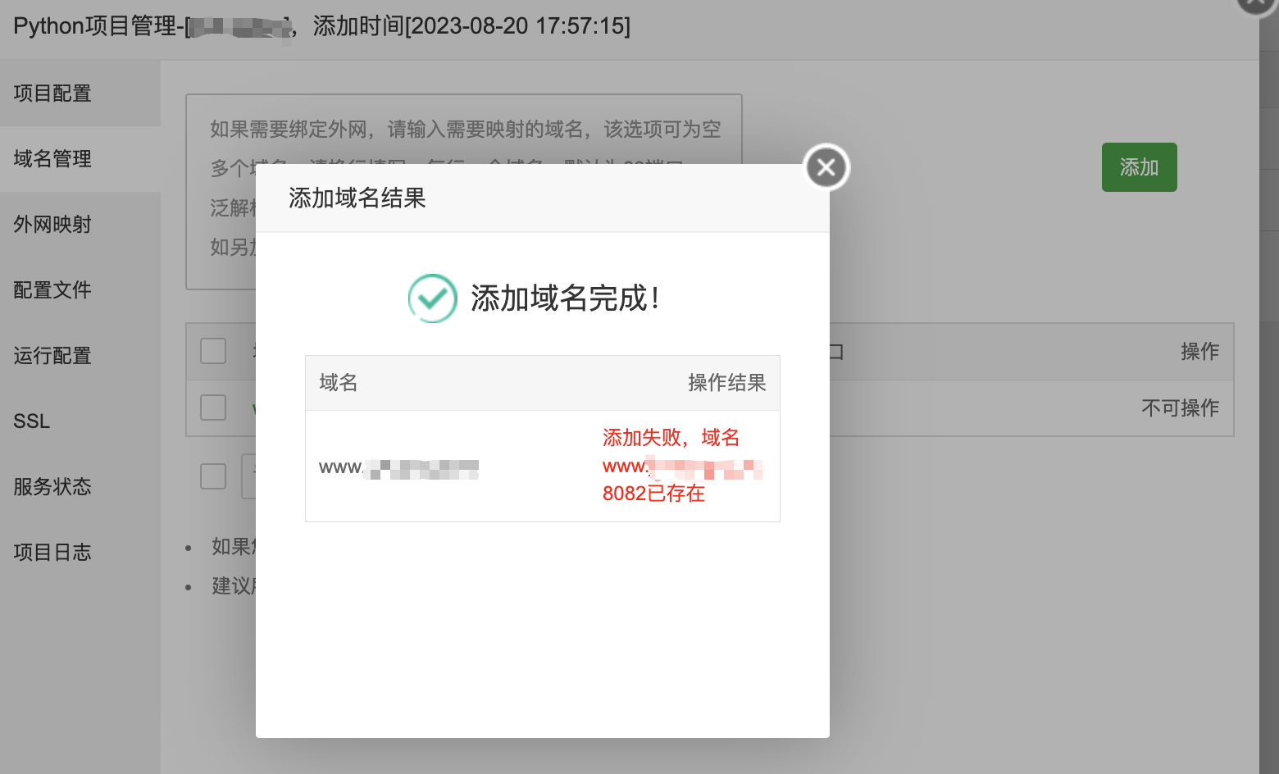
Task: Click the www domain cell in result table
Action: point(398,468)
